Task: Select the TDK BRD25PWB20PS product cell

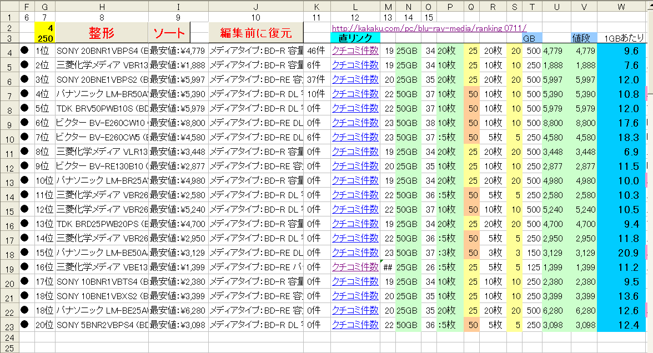Action: pyautogui.click(x=102, y=224)
